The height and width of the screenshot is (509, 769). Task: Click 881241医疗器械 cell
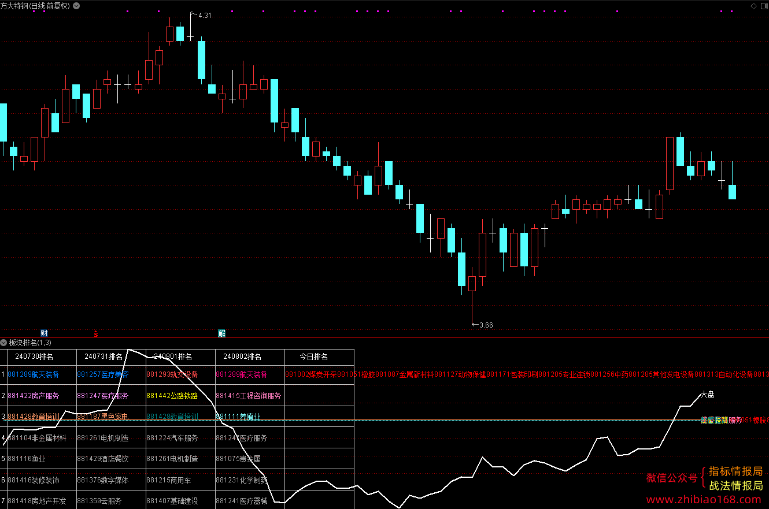tap(242, 501)
